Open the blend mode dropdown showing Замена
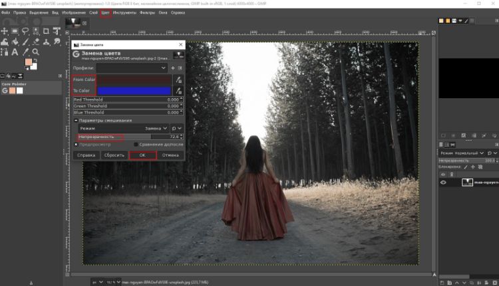 pos(156,127)
